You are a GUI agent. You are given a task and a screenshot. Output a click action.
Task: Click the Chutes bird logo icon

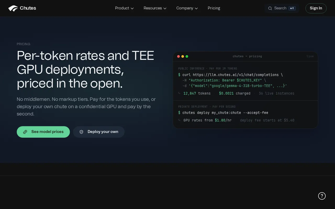(x=13, y=8)
